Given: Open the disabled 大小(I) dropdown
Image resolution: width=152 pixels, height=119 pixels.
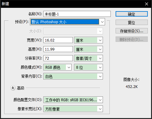Looking at the screenshot, I should coord(73,31).
